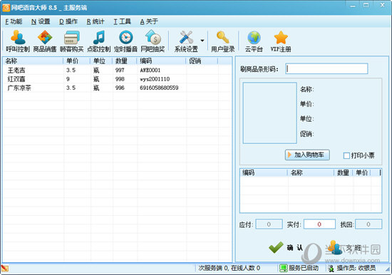Open the N 设置 menu
The height and width of the screenshot is (275, 392).
[x=41, y=22]
